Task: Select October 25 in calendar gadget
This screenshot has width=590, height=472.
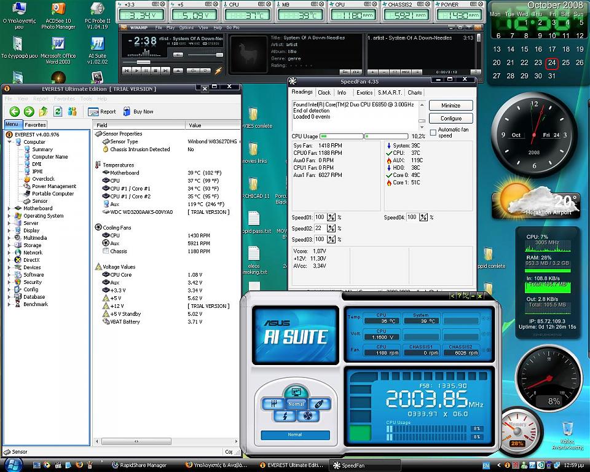Action: coord(566,63)
